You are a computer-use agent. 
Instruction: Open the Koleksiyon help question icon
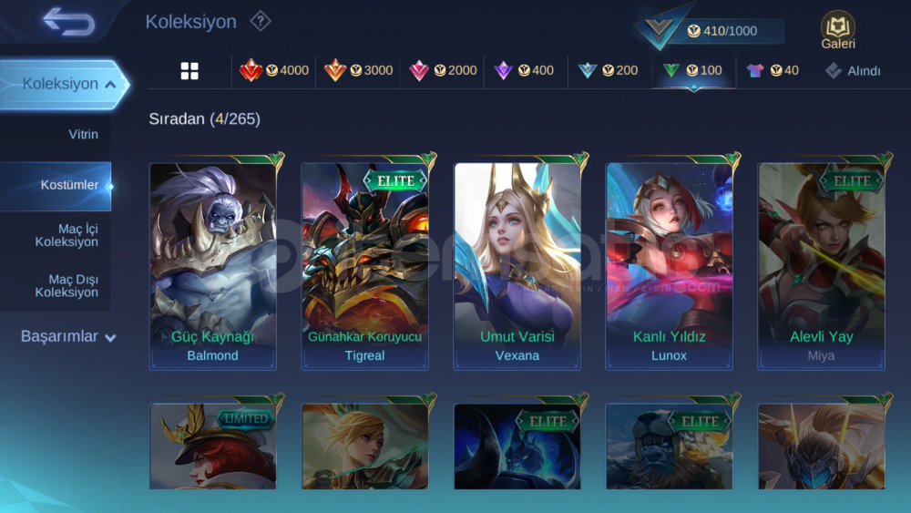[x=261, y=22]
